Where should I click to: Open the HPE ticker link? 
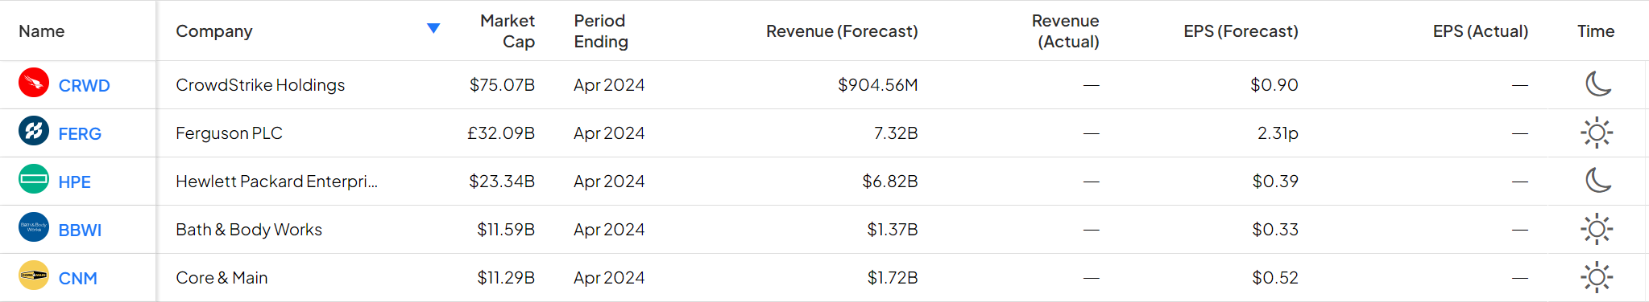tap(74, 182)
